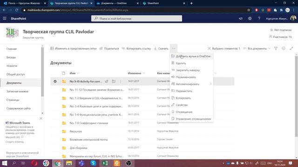Open Главная in left navigation
The width and height of the screenshot is (298, 167).
click(x=11, y=49)
